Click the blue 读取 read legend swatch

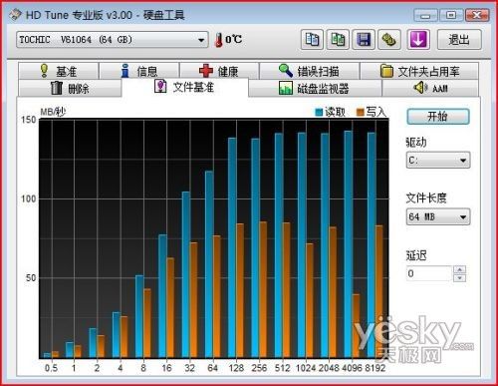[319, 113]
